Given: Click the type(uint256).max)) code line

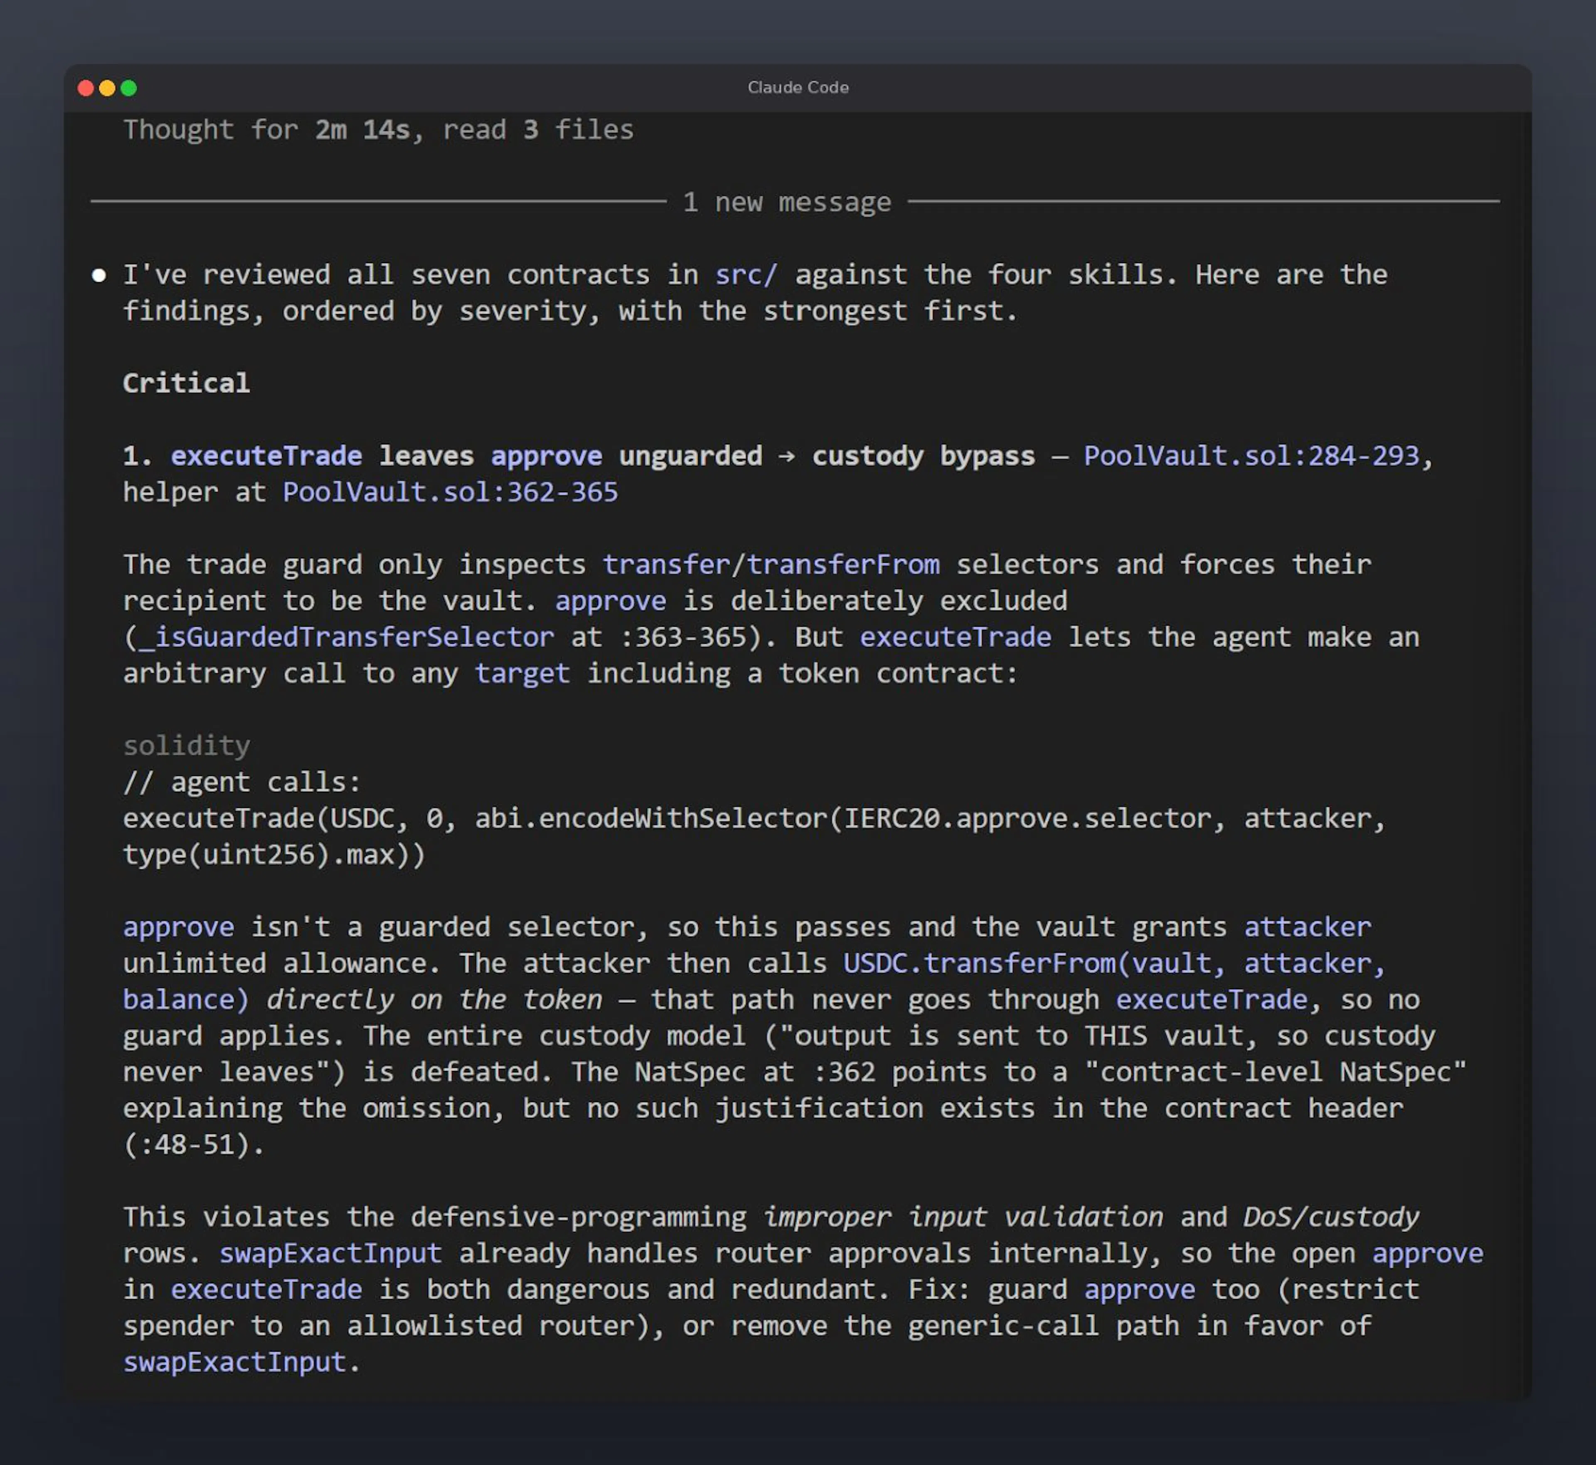Looking at the screenshot, I should [274, 854].
